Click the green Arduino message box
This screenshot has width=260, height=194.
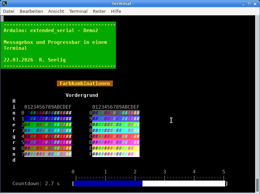pos(58,45)
